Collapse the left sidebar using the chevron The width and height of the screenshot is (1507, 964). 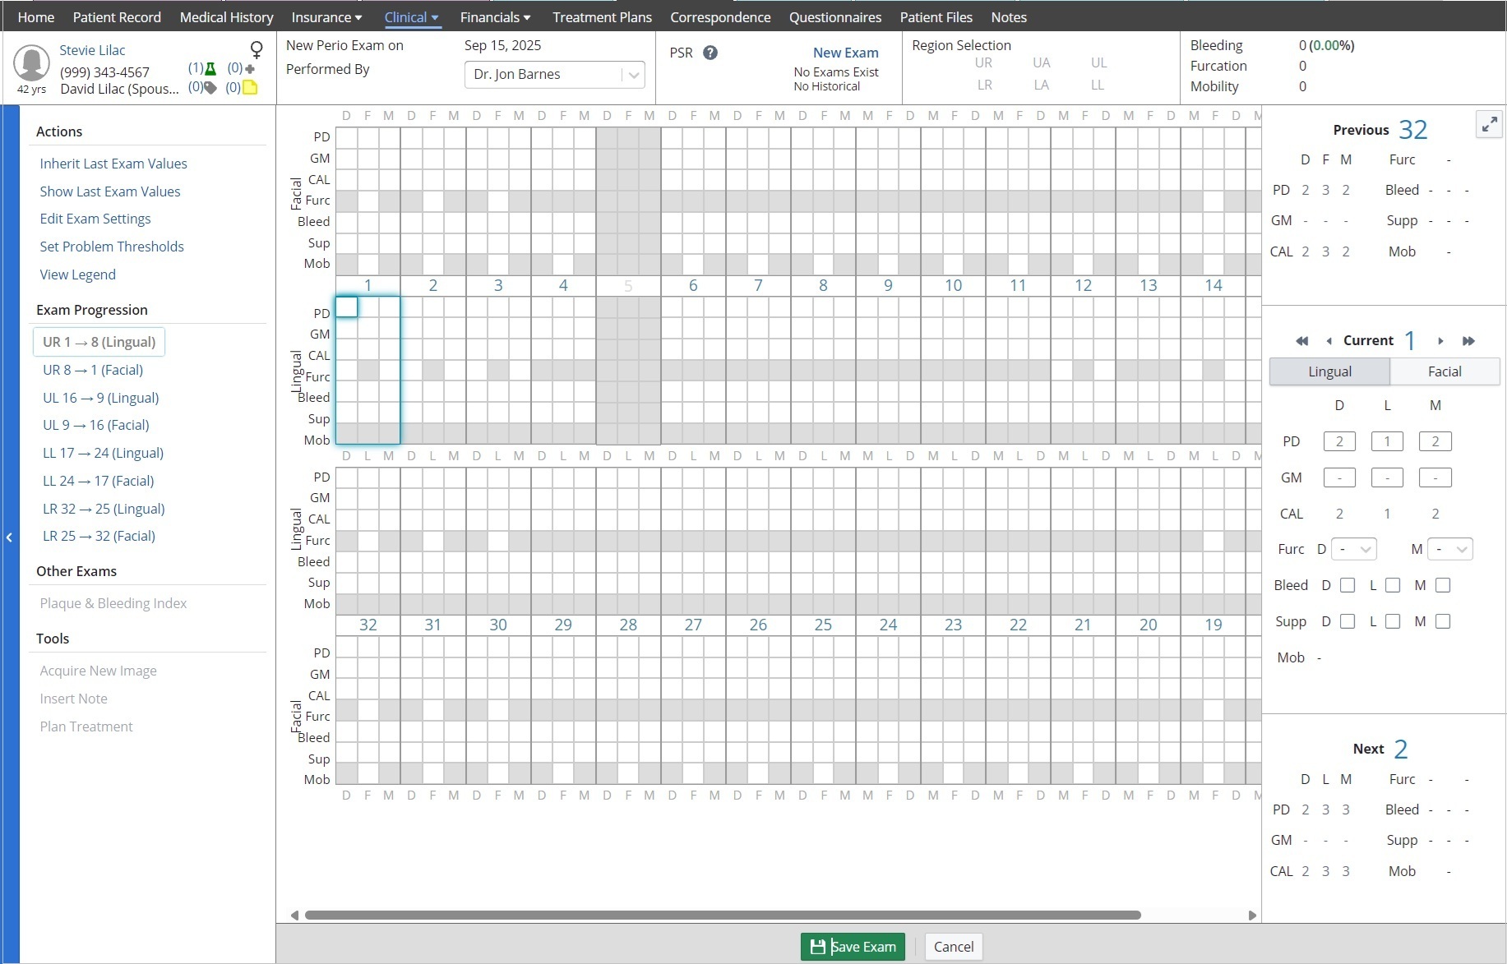click(9, 537)
